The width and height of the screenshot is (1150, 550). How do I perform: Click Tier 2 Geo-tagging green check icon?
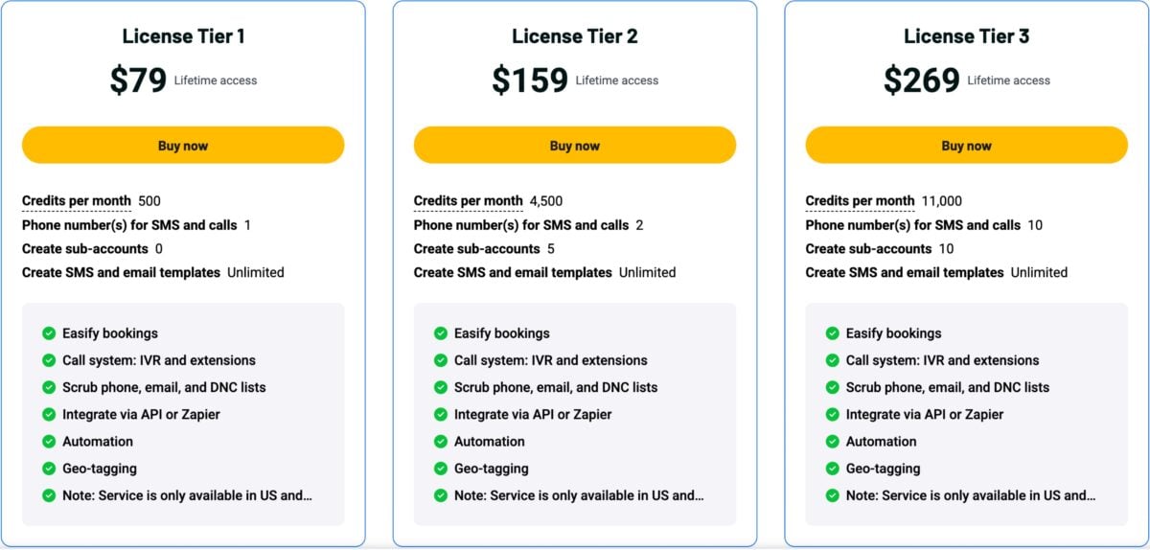441,469
